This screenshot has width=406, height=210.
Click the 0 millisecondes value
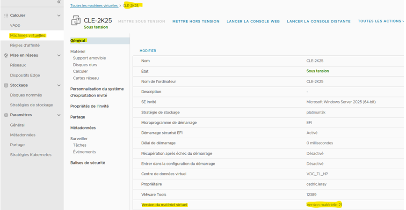(x=320, y=143)
